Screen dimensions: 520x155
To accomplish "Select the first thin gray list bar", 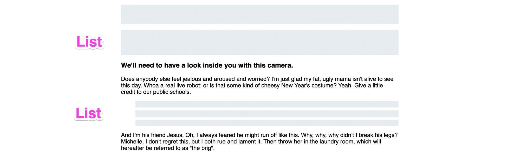I will (x=267, y=104).
